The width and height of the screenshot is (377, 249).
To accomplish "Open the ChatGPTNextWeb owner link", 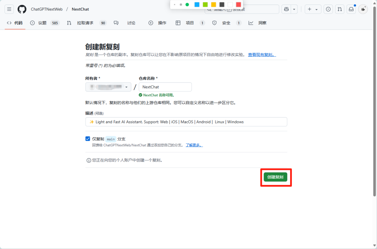I will pyautogui.click(x=47, y=9).
